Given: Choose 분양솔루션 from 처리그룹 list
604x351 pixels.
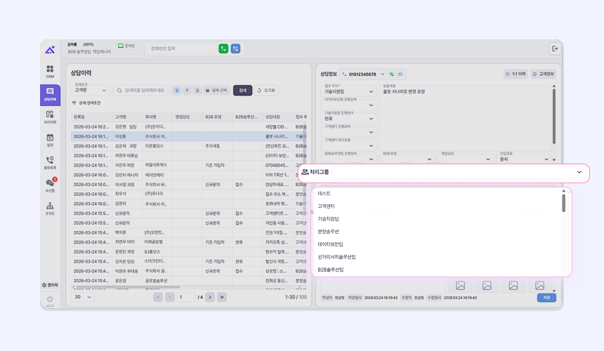Looking at the screenshot, I should [438, 232].
